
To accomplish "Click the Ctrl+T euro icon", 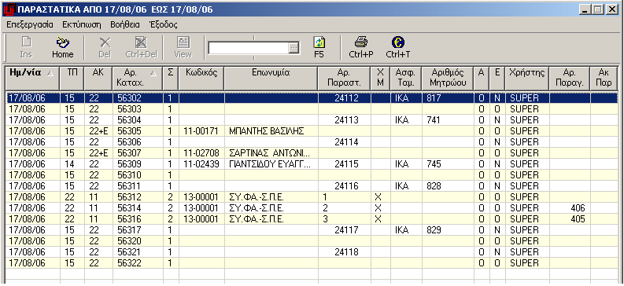I will pos(397,42).
